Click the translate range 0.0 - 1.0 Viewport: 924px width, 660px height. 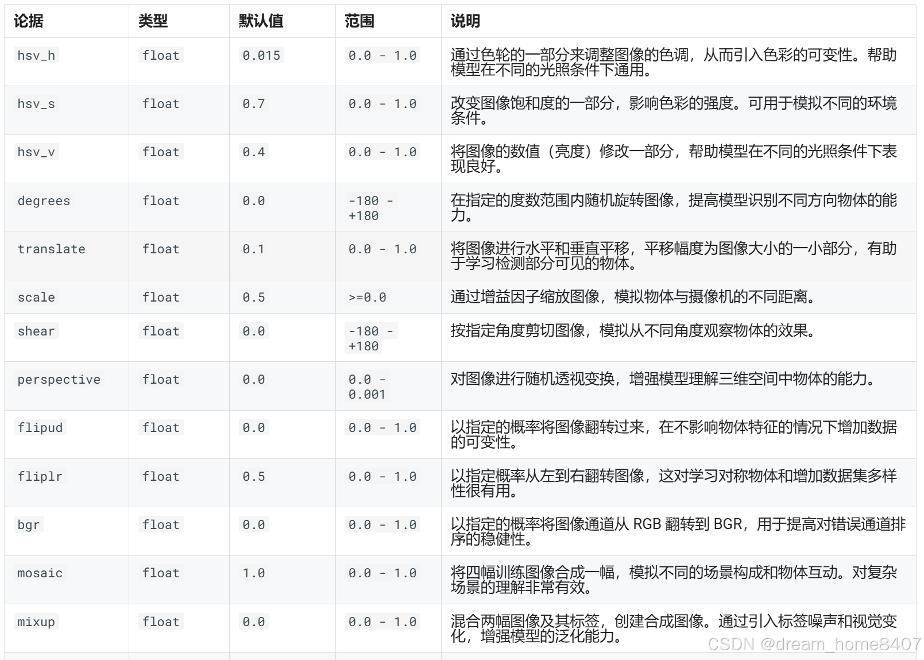[382, 249]
